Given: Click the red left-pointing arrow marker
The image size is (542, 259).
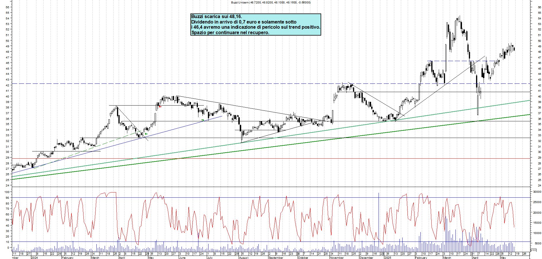Looking at the screenshot, I should [x=160, y=107].
